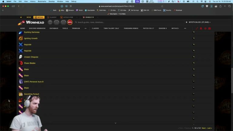Viewport: 233px width, 131px height.
Task: Click the Unseen Disguise mask icon
Action: (21, 57)
